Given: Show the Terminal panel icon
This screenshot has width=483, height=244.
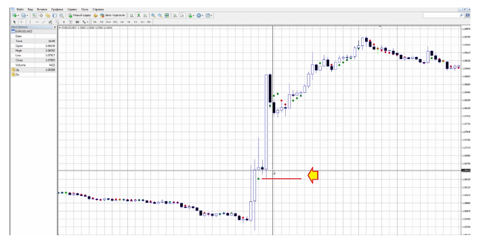Looking at the screenshot, I should (x=54, y=16).
